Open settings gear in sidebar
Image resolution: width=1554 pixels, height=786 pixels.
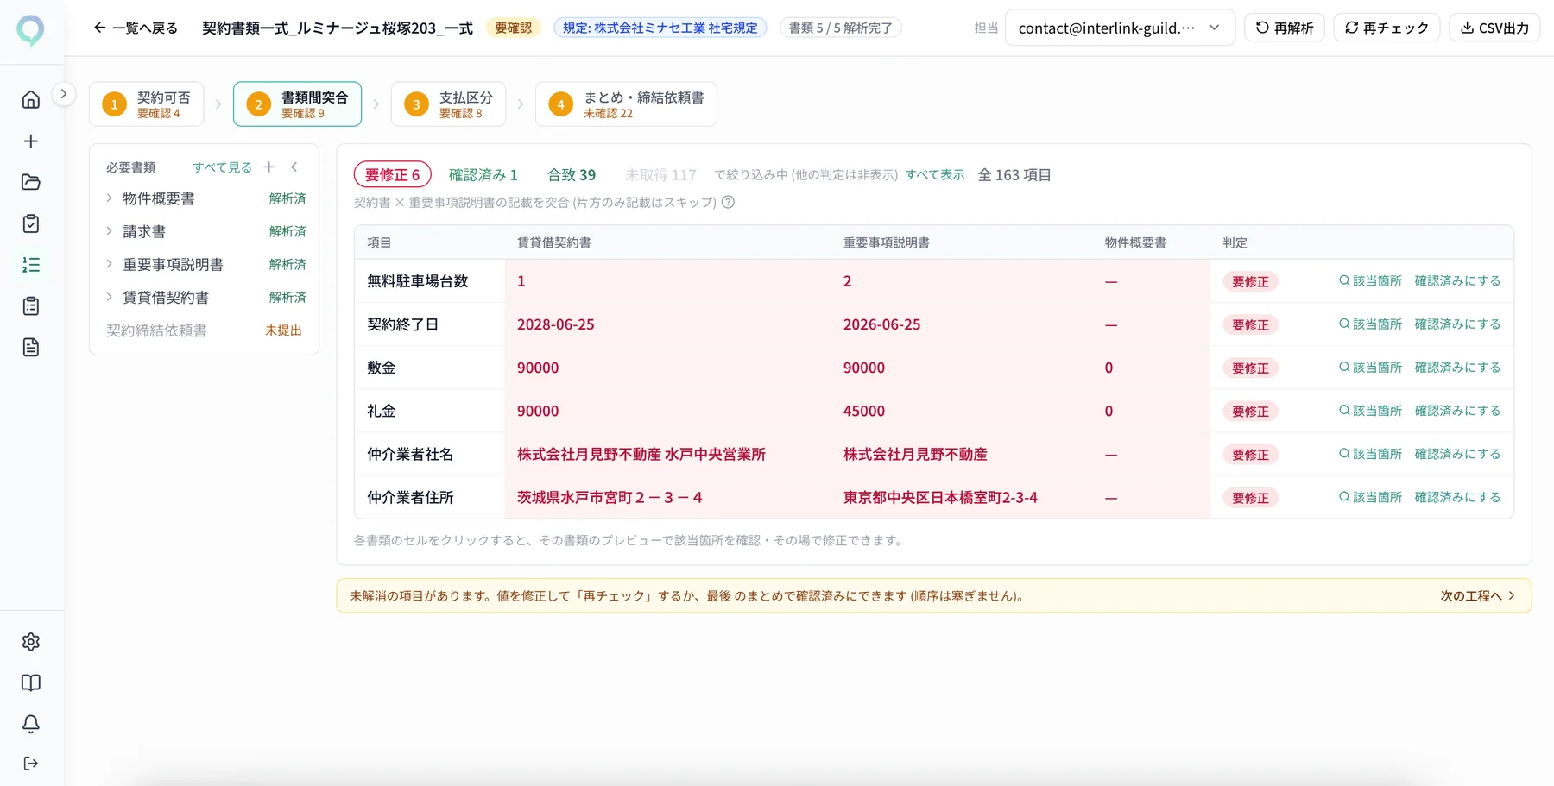tap(31, 642)
